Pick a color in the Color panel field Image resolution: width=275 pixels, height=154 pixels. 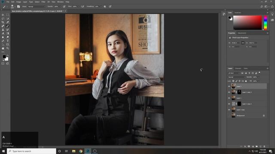coord(247,23)
